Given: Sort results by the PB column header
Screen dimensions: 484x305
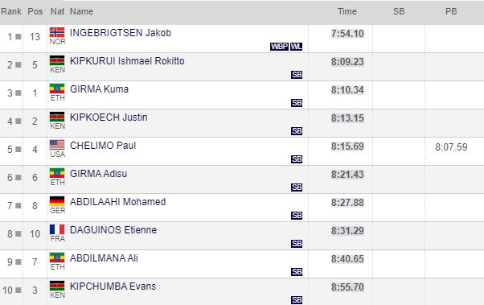Looking at the screenshot, I should (451, 11).
